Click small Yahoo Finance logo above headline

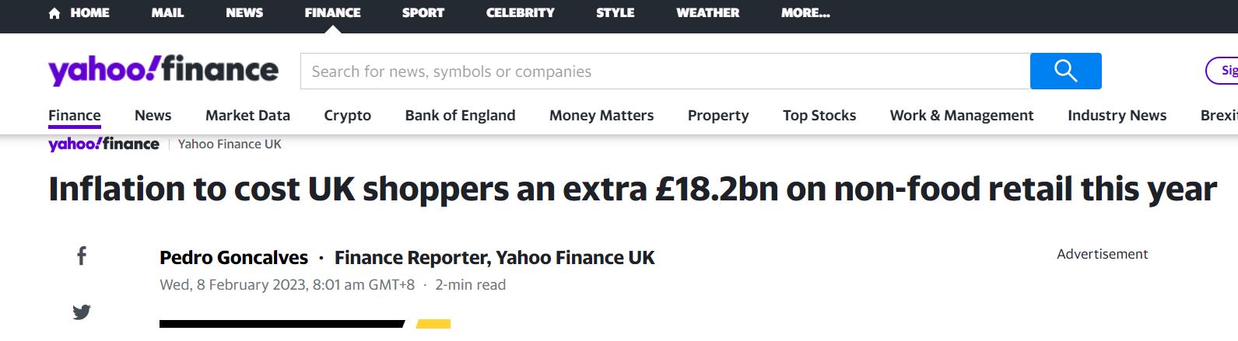tap(103, 144)
